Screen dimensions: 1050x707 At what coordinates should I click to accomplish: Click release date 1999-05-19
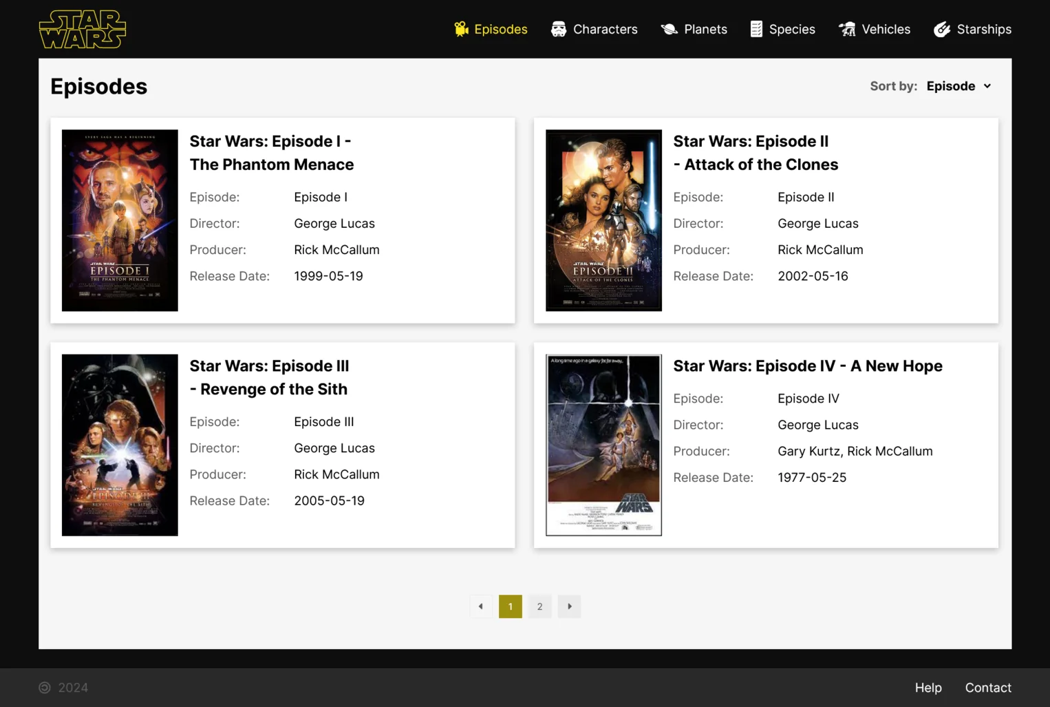point(328,276)
